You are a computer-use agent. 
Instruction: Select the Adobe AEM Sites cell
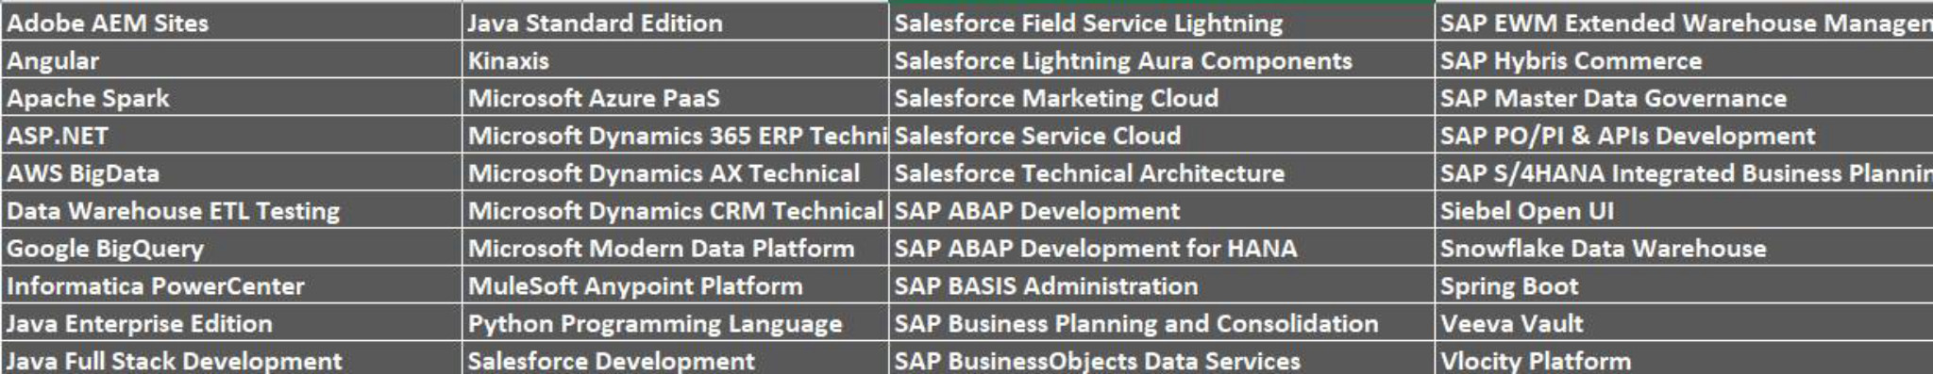231,23
